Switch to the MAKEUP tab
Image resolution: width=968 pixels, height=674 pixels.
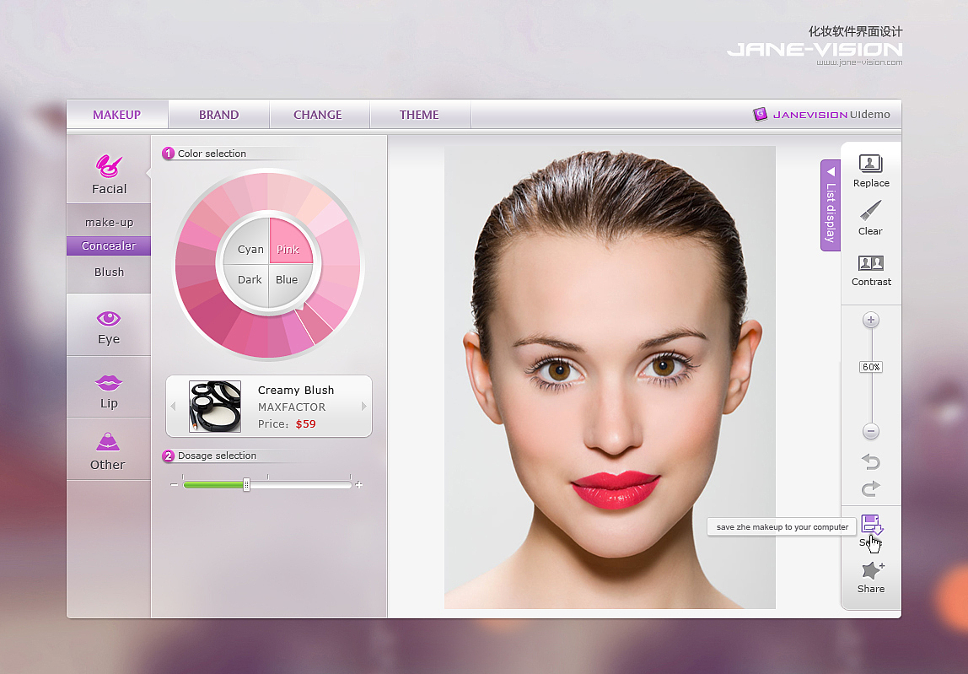click(116, 114)
